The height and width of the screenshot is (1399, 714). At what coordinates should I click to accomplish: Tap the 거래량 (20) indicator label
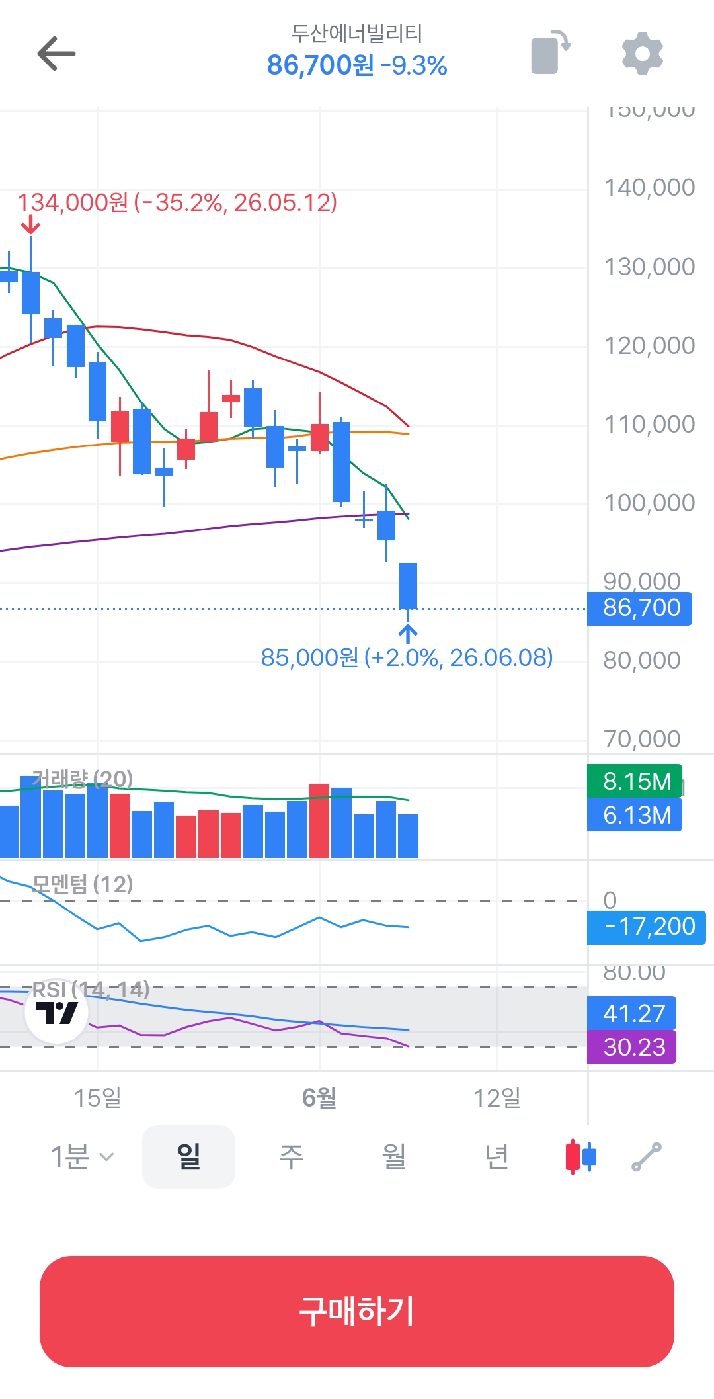[83, 779]
